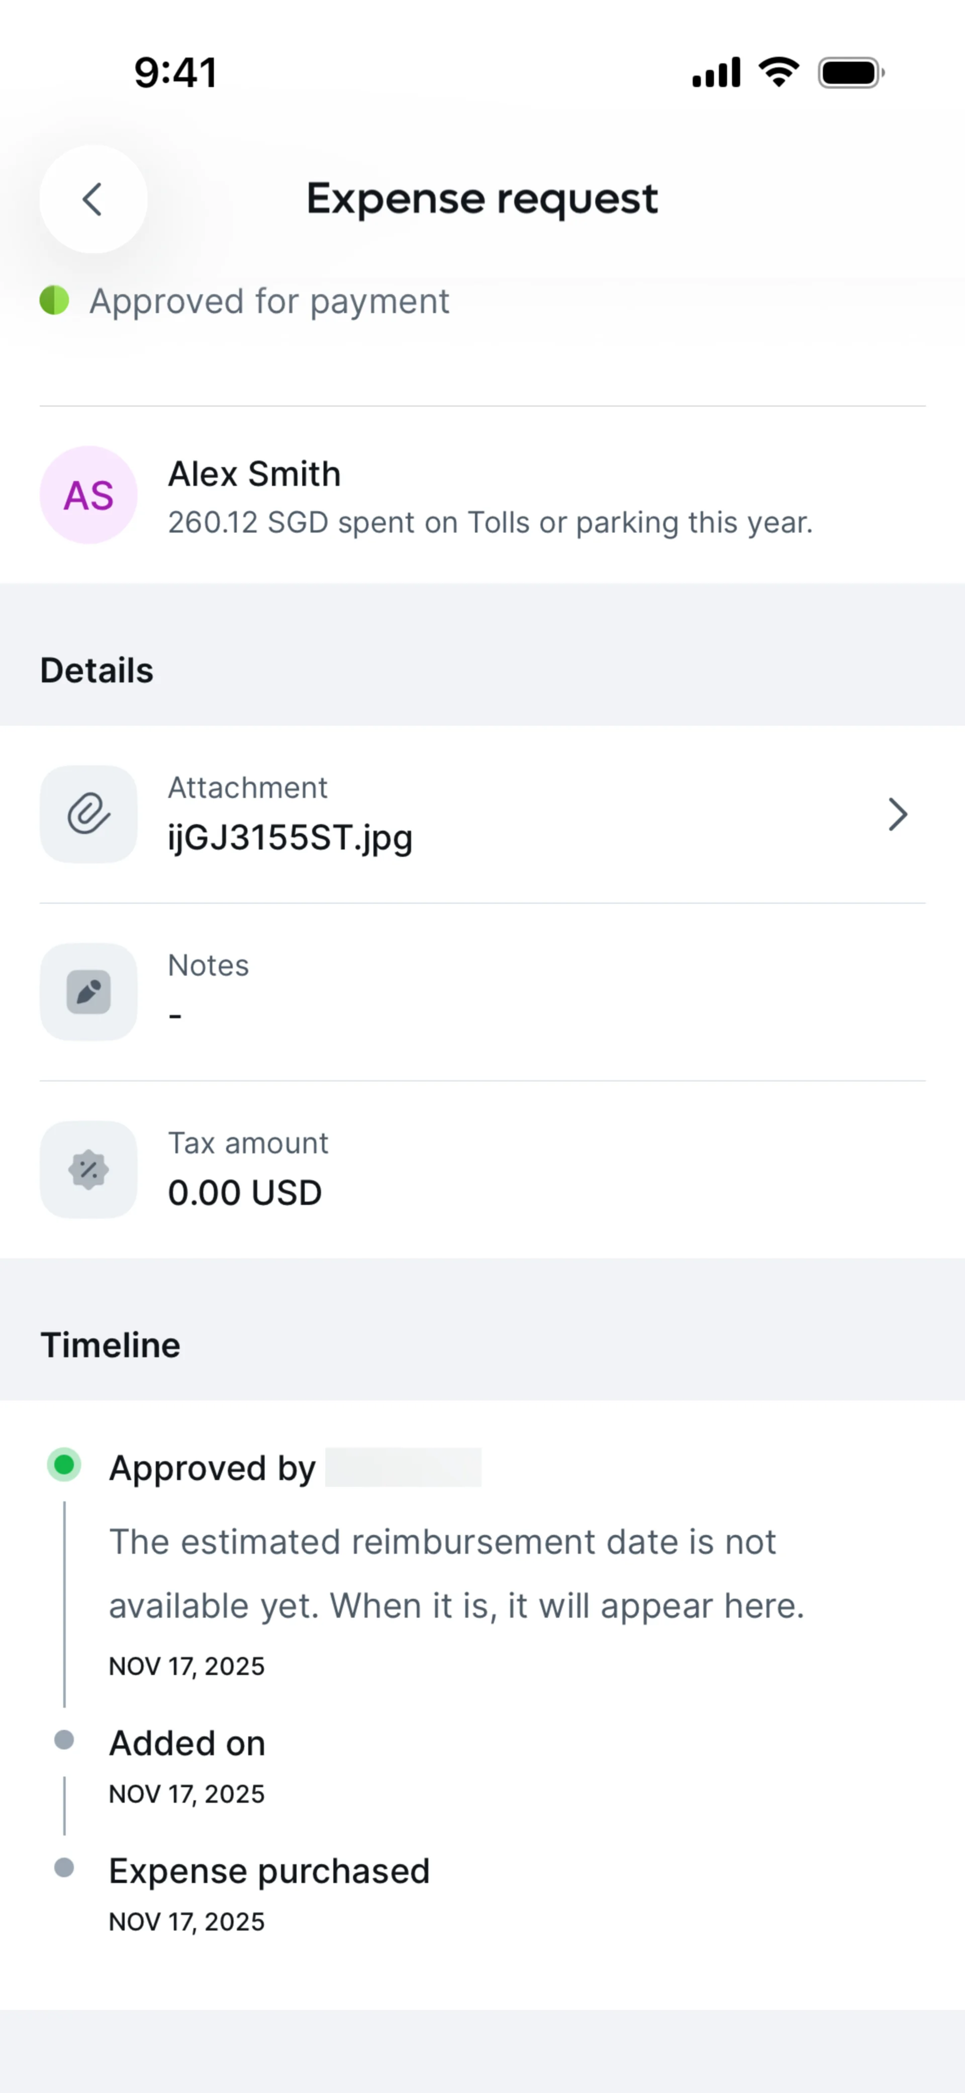The image size is (965, 2093).
Task: Tap the Alex Smith name
Action: point(254,474)
